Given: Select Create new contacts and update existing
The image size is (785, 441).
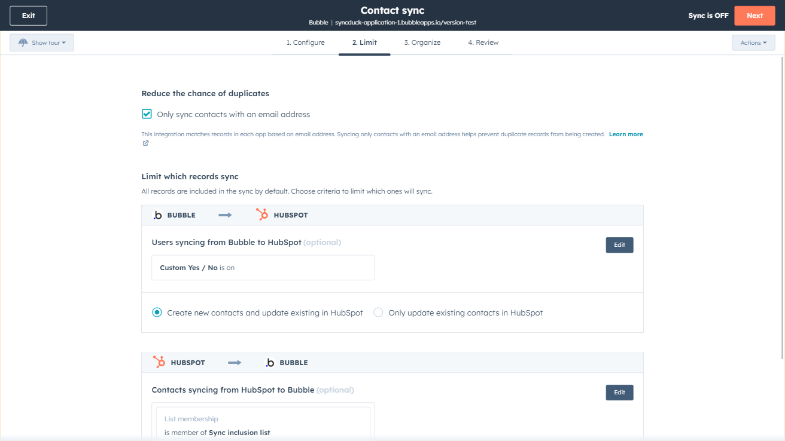Looking at the screenshot, I should click(157, 313).
